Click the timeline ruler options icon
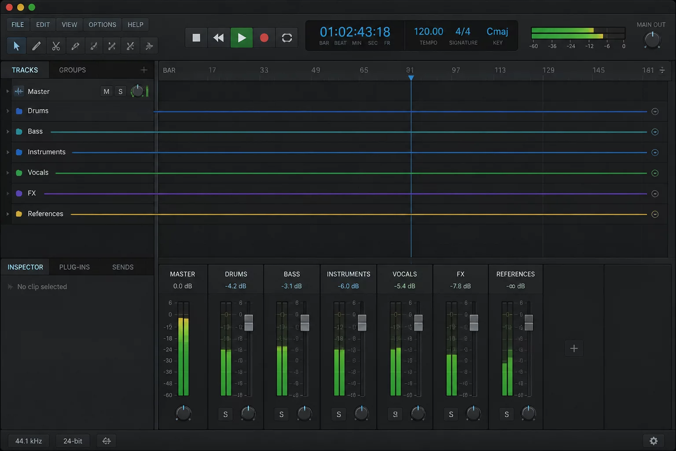The height and width of the screenshot is (451, 676). pos(662,70)
